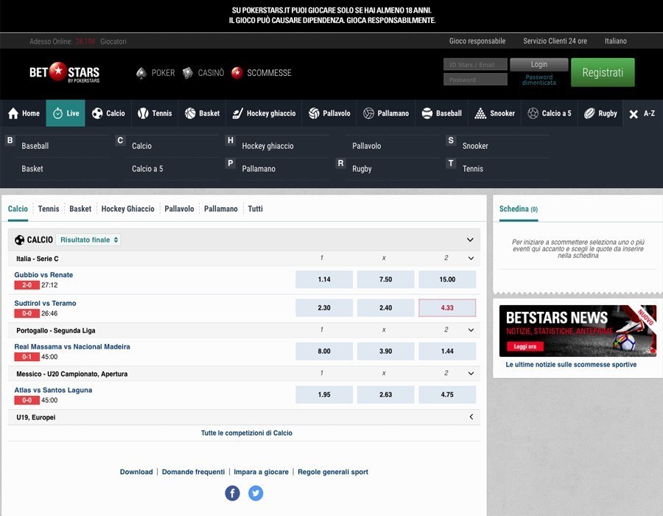
Task: Open Regole generali sport footer link
Action: click(x=333, y=472)
